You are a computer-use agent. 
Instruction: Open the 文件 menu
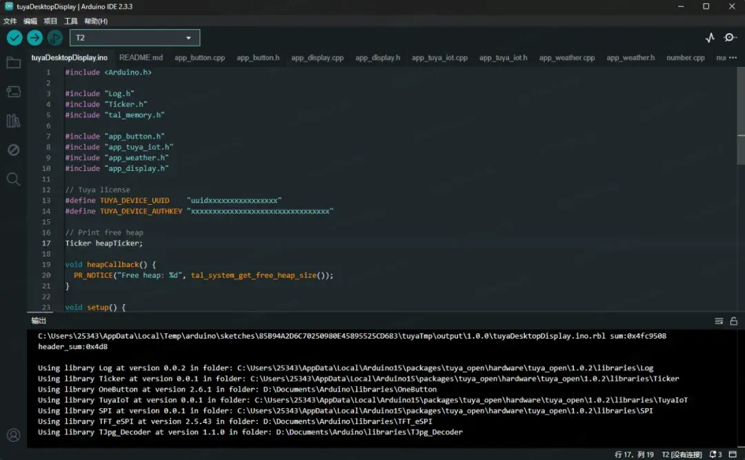coord(10,21)
